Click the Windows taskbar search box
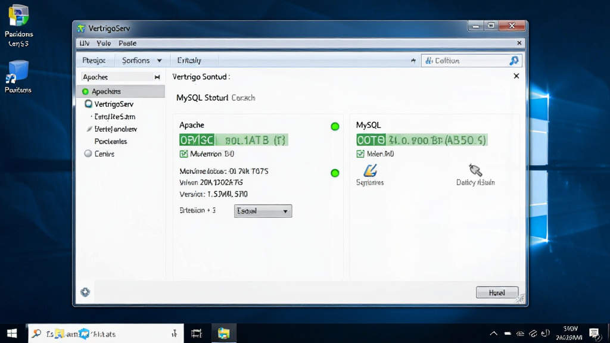This screenshot has height=343, width=610. point(106,333)
